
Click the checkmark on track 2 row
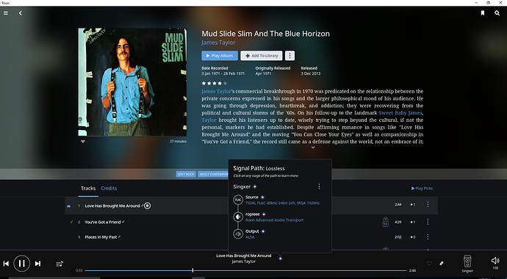[x=71, y=222]
